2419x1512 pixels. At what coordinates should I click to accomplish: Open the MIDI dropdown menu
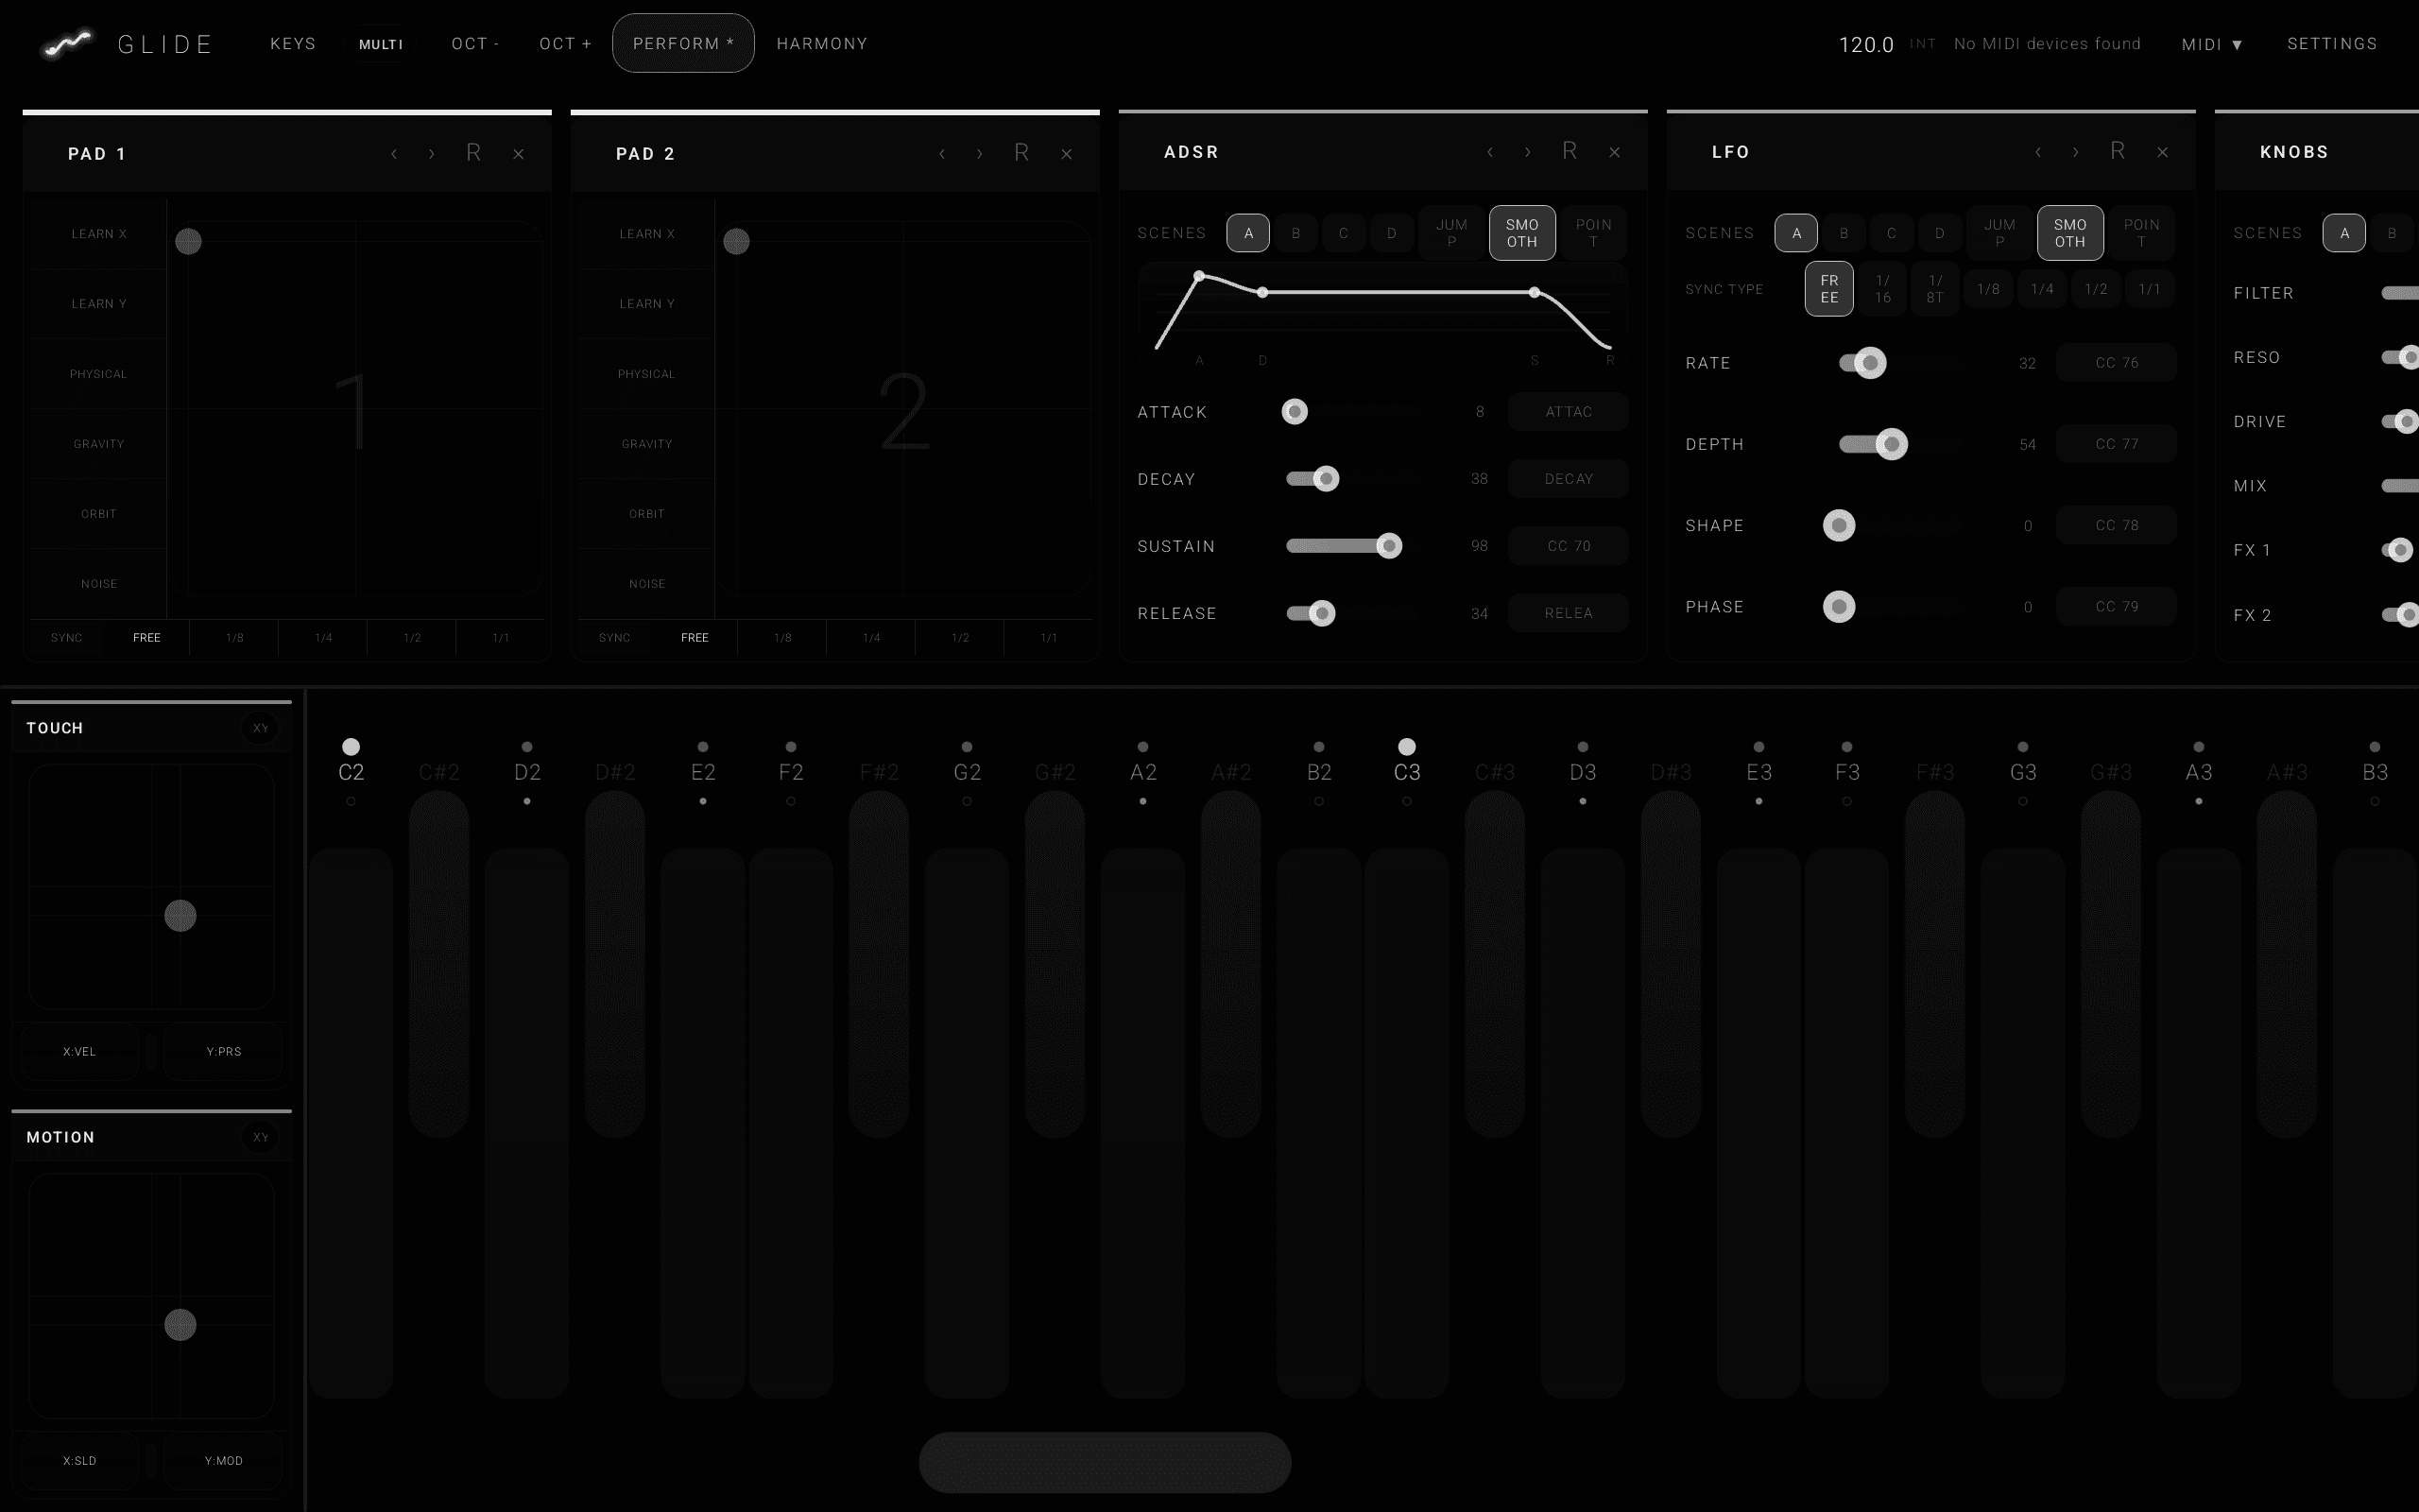pos(2212,44)
